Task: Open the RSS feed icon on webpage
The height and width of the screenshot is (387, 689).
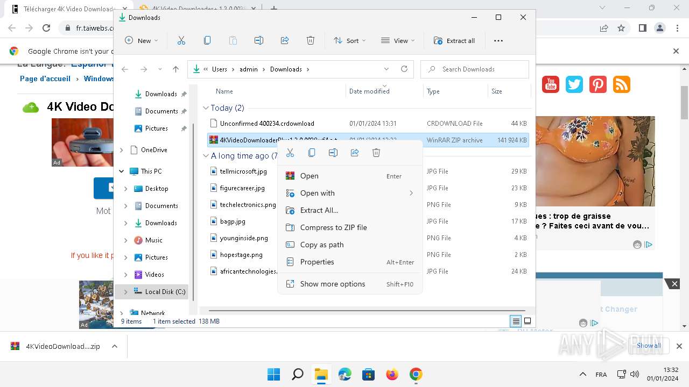Action: [x=622, y=84]
